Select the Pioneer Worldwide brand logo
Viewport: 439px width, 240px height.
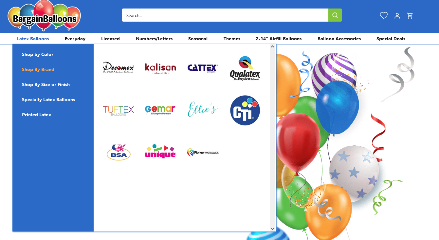coord(203,152)
